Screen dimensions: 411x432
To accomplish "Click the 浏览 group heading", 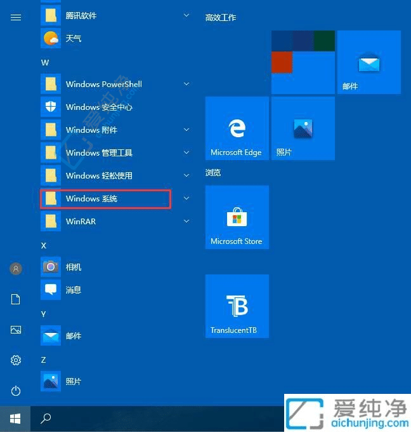I will tap(213, 173).
